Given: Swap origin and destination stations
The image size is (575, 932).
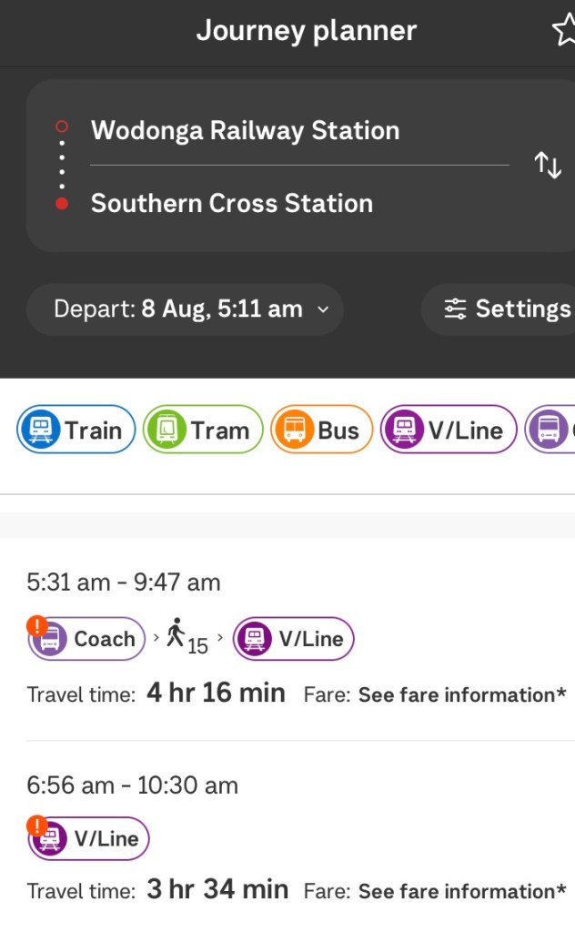Looking at the screenshot, I should (x=548, y=166).
